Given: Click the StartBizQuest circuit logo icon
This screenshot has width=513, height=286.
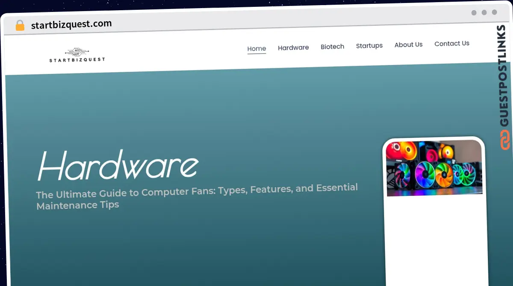Looking at the screenshot, I should (77, 53).
